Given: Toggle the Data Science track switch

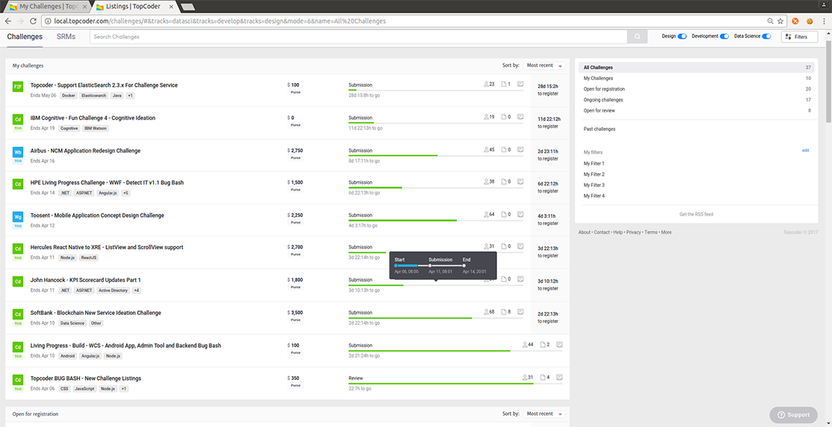Looking at the screenshot, I should click(x=766, y=36).
